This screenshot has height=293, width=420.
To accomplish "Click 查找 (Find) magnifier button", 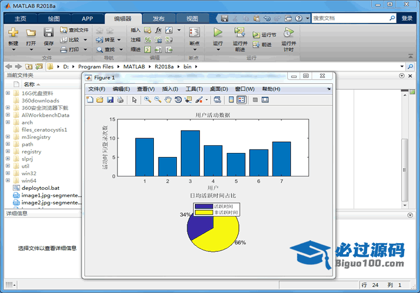I will pyautogui.click(x=109, y=49).
